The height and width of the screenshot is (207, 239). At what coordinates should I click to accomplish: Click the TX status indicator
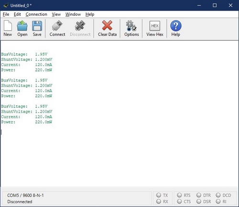pyautogui.click(x=159, y=195)
